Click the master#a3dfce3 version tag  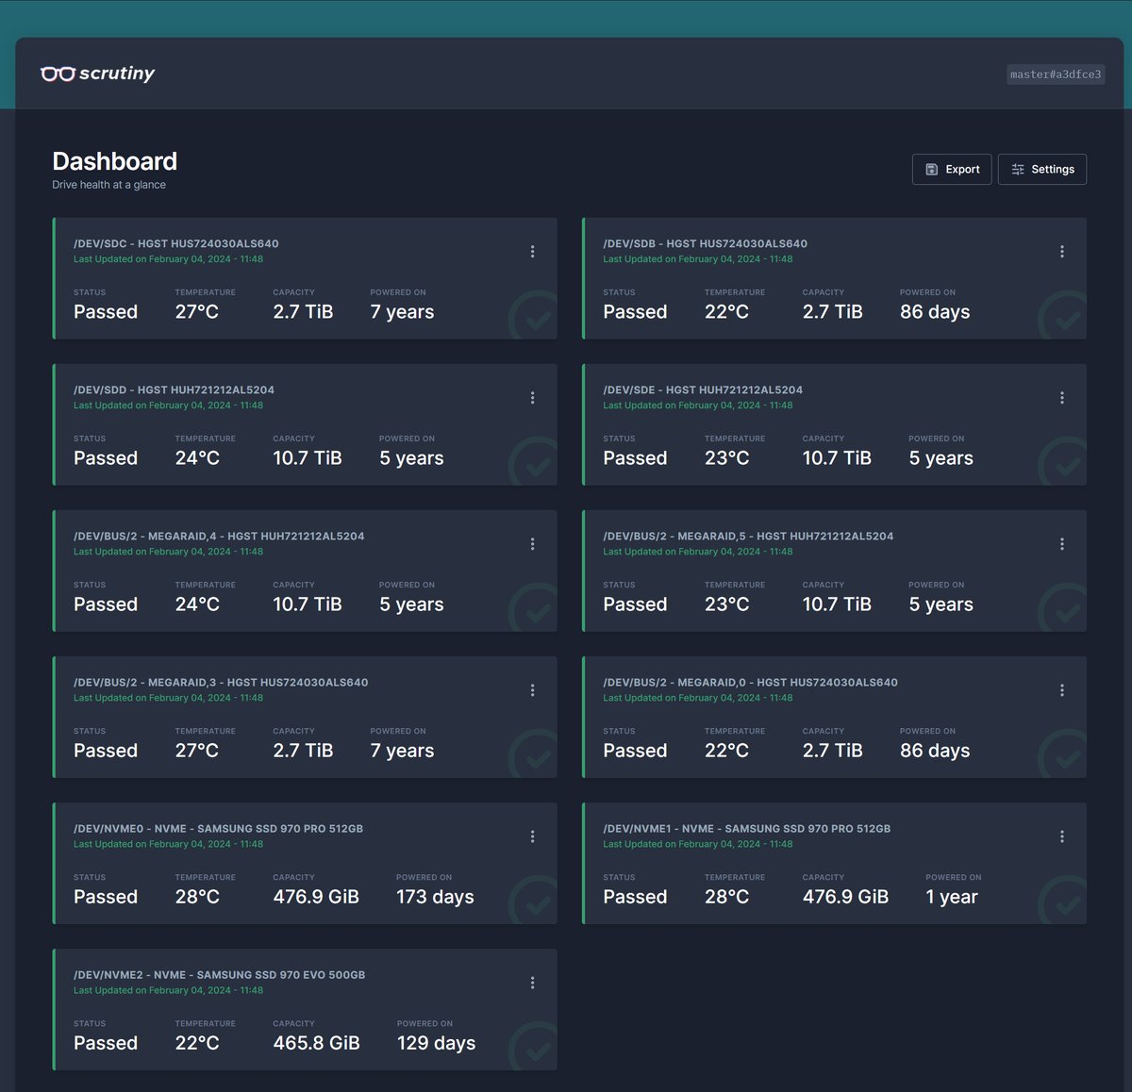(1056, 74)
